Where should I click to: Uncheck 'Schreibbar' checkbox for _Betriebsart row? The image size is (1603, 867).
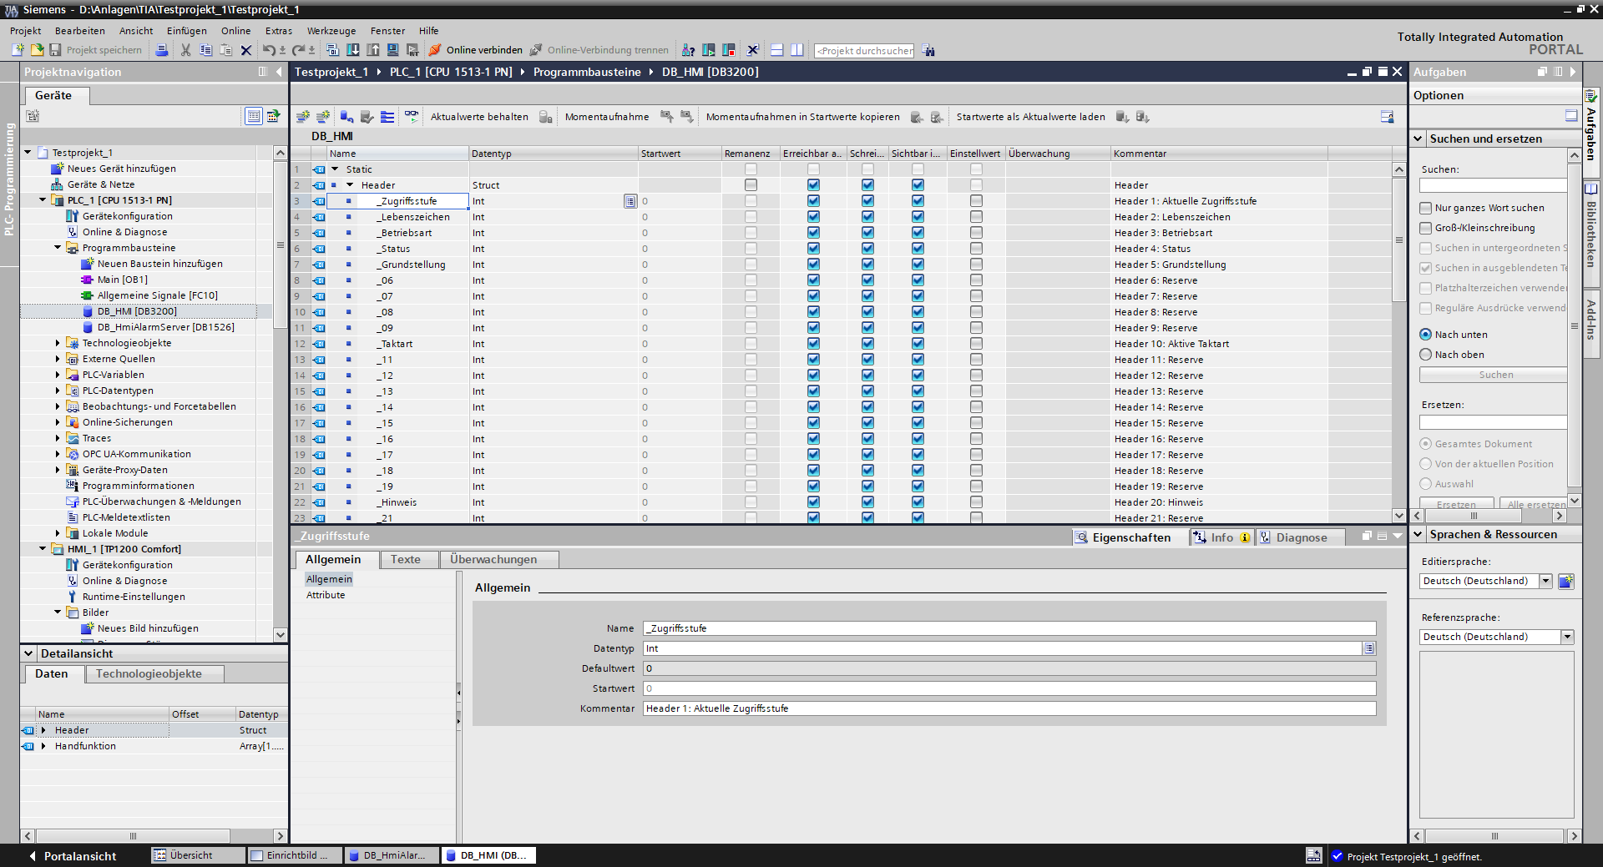click(867, 233)
